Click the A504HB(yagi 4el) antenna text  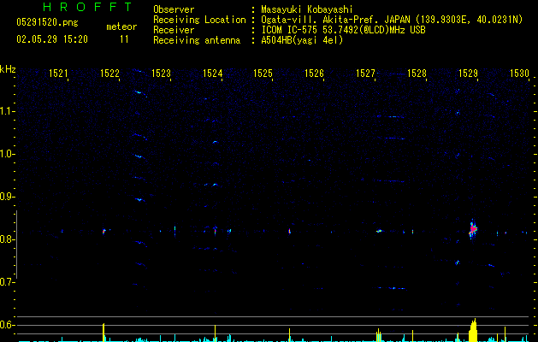(x=302, y=40)
